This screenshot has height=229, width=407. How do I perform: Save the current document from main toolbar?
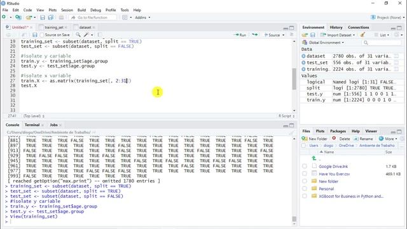point(43,17)
